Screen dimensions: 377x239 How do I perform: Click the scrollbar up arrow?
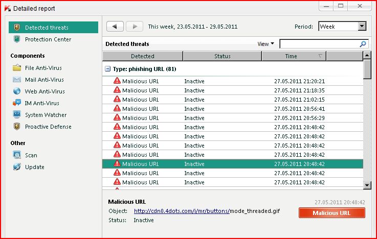tap(367, 56)
